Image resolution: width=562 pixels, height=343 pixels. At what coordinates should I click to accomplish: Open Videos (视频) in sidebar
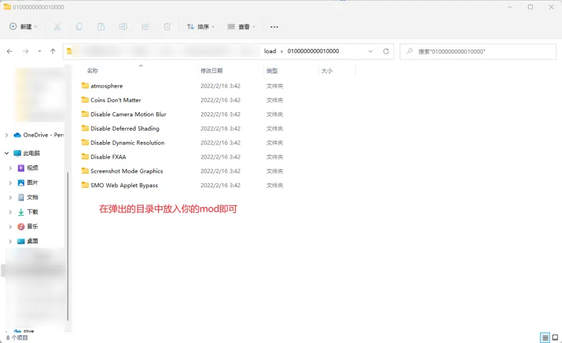(x=28, y=168)
